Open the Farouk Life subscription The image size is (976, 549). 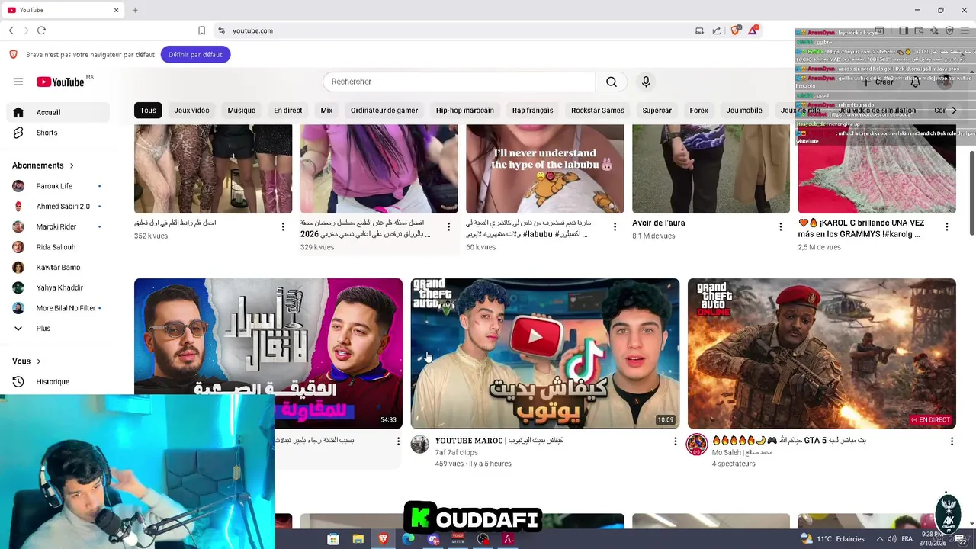click(x=57, y=186)
